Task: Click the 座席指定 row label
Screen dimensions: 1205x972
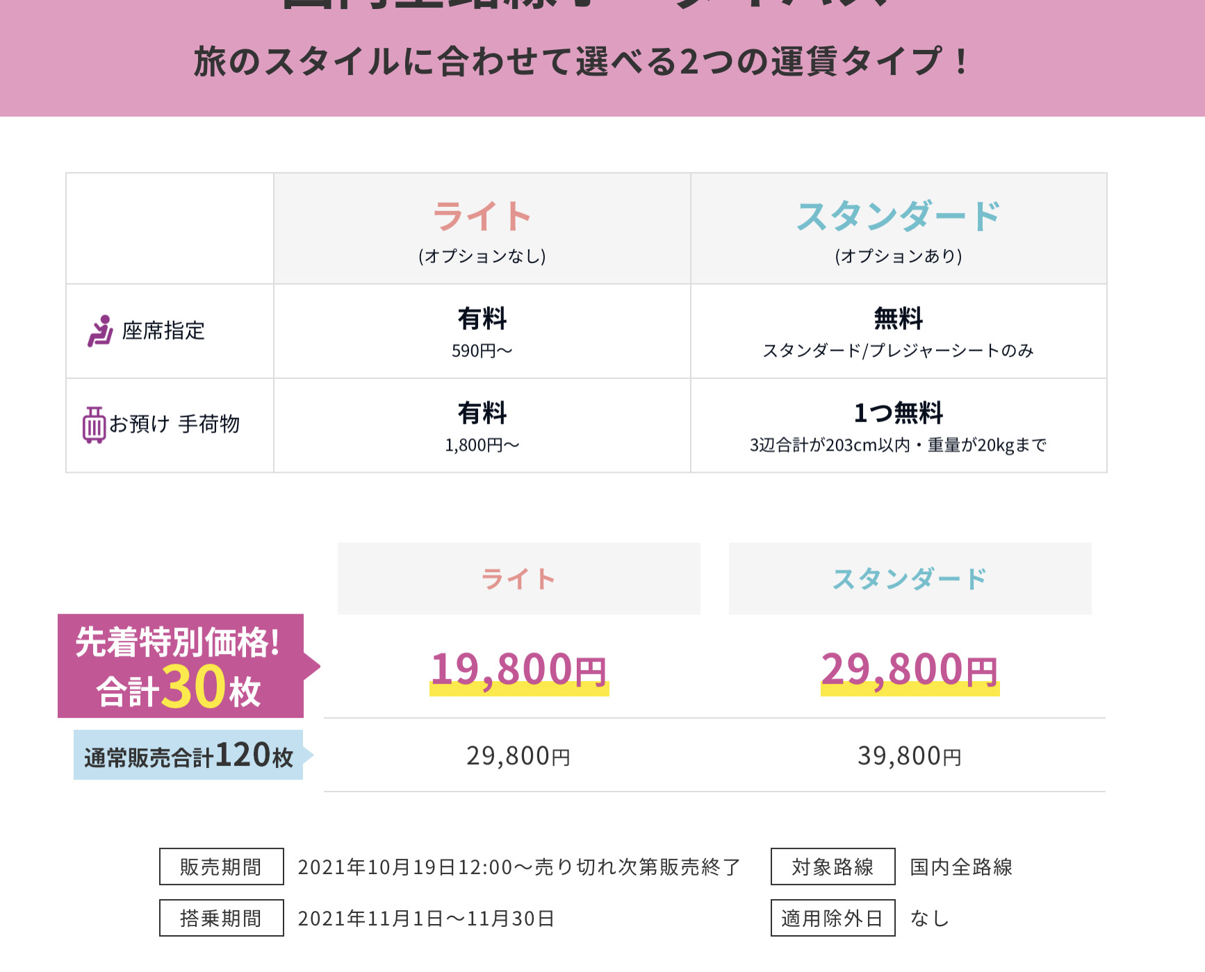Action: tap(163, 331)
